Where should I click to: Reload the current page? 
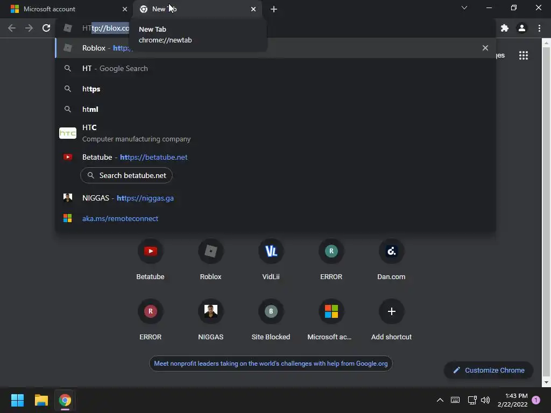[x=46, y=28]
